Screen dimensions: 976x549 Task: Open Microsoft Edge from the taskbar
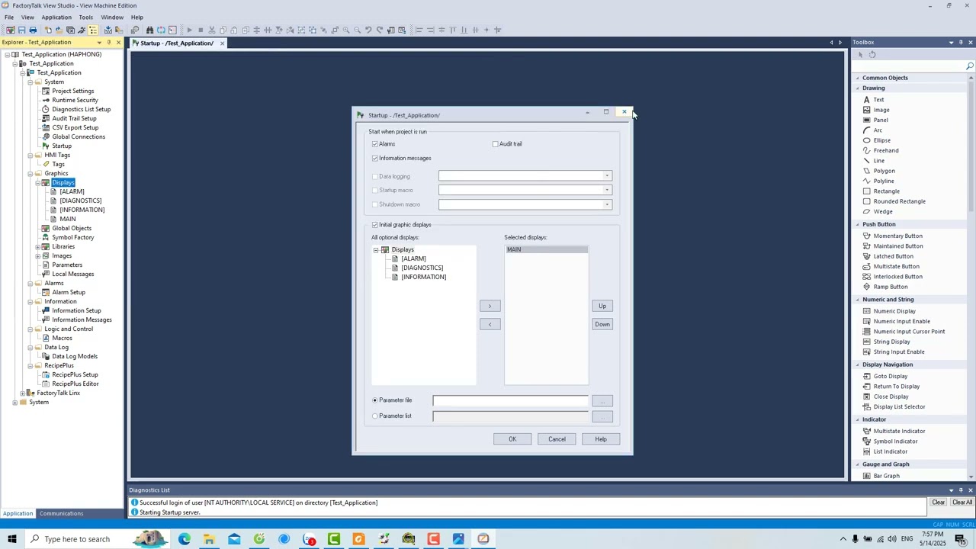185,539
